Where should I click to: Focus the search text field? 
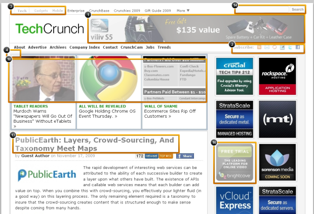pos(262,10)
